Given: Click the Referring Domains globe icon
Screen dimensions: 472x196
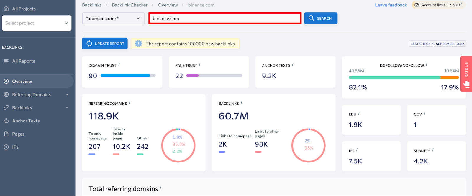Looking at the screenshot, I should click(x=6, y=94).
